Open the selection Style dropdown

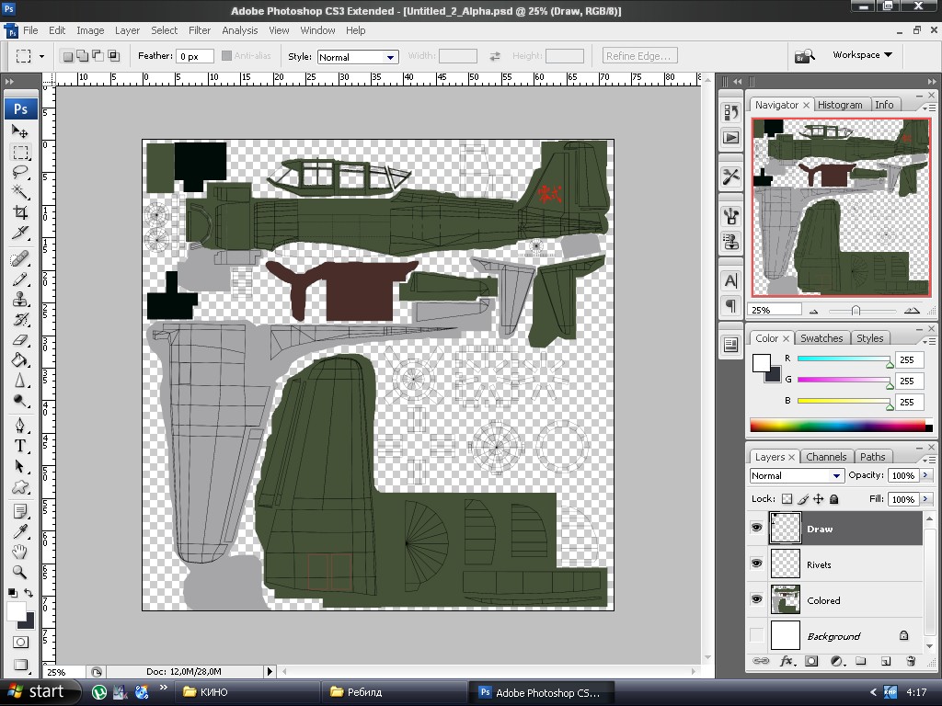357,57
